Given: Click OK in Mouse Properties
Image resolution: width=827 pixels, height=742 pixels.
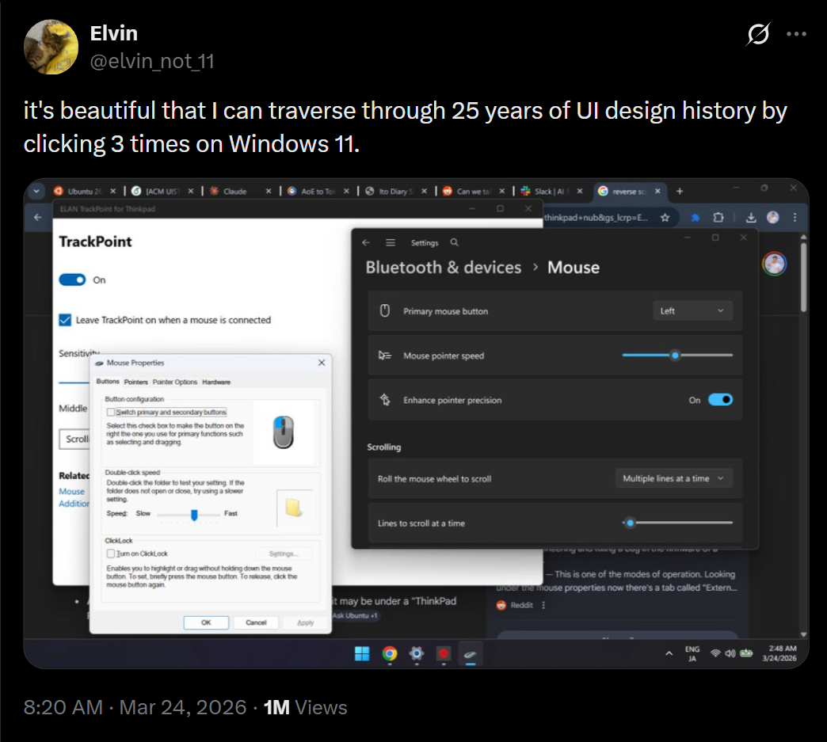Looking at the screenshot, I should tap(206, 622).
